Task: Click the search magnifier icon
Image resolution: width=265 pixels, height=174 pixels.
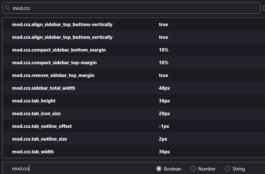Action: click(x=7, y=8)
